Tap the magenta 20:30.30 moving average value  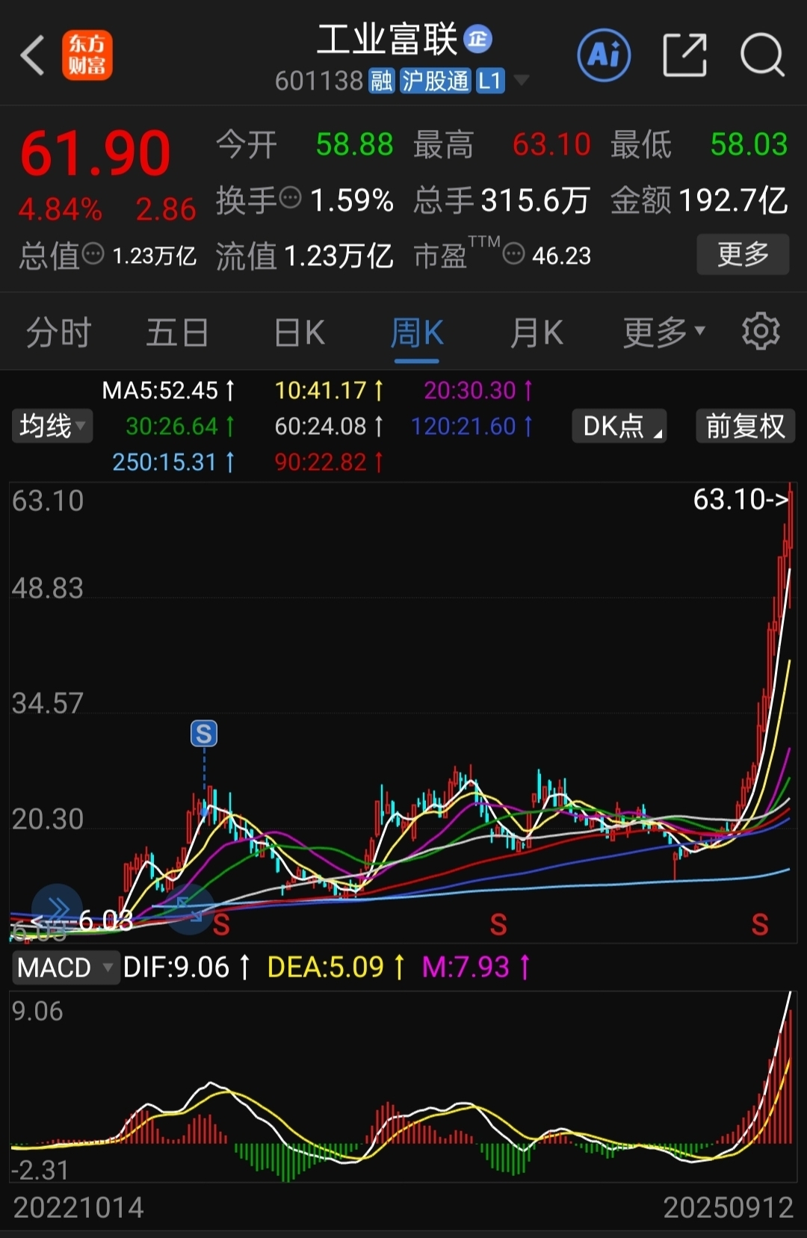(478, 390)
